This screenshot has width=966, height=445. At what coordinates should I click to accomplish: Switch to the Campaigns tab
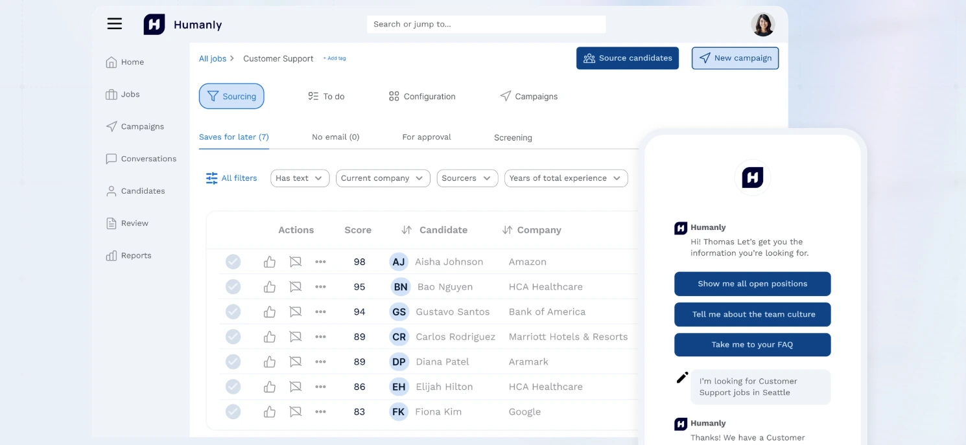pos(529,97)
